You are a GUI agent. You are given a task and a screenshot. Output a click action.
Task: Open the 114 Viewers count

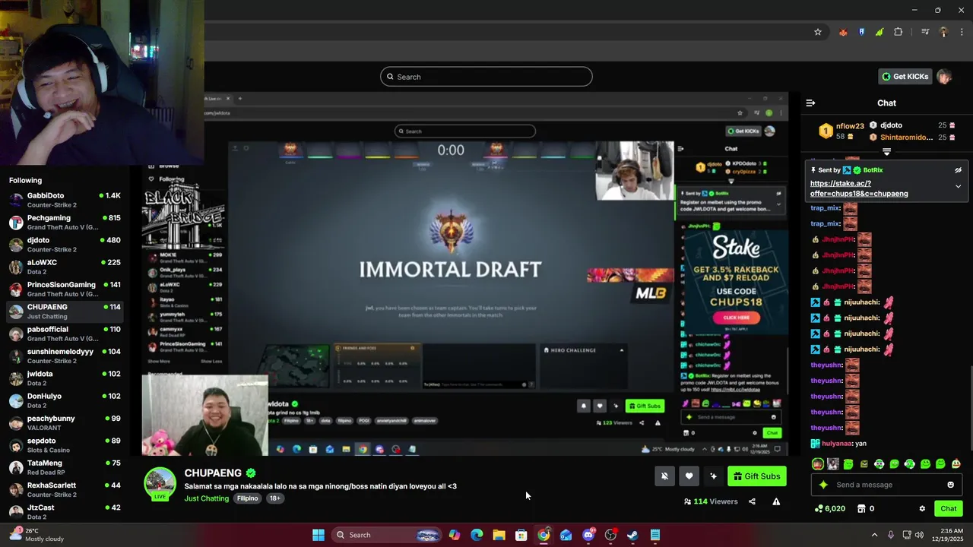[711, 501]
